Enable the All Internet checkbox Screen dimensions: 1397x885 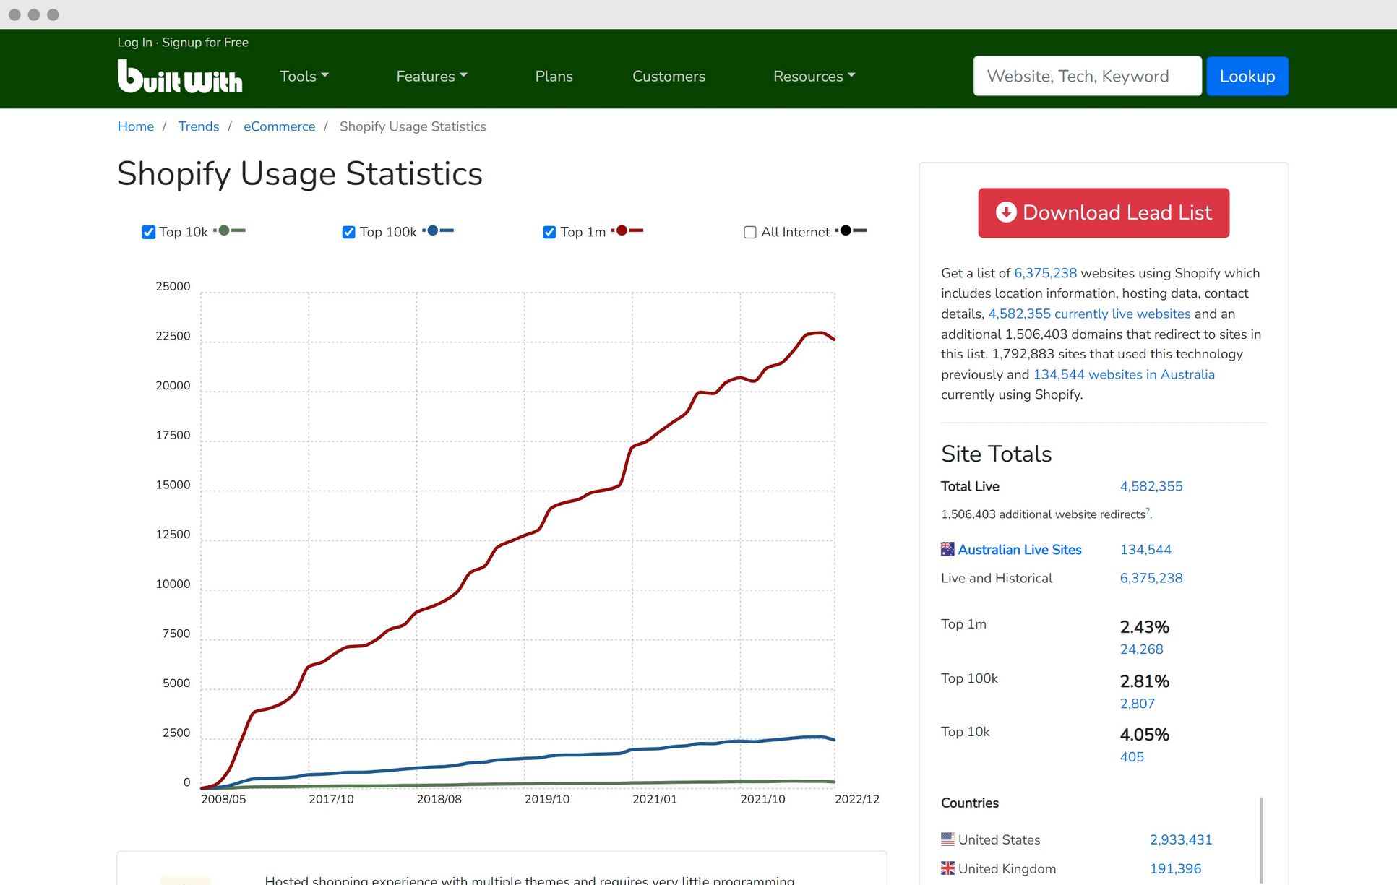tap(749, 232)
